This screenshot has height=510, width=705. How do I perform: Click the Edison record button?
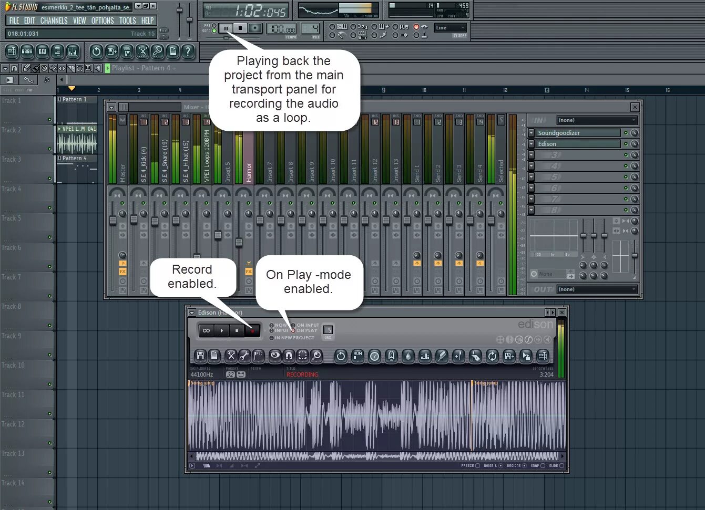pyautogui.click(x=252, y=330)
